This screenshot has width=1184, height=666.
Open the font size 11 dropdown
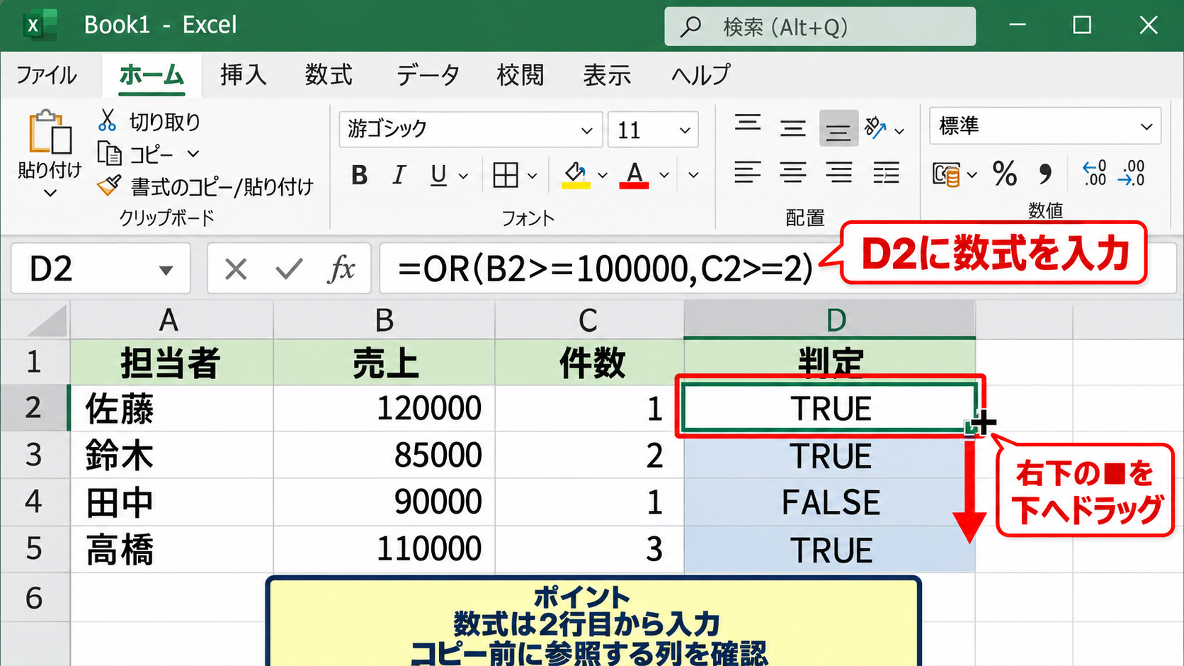pyautogui.click(x=684, y=130)
